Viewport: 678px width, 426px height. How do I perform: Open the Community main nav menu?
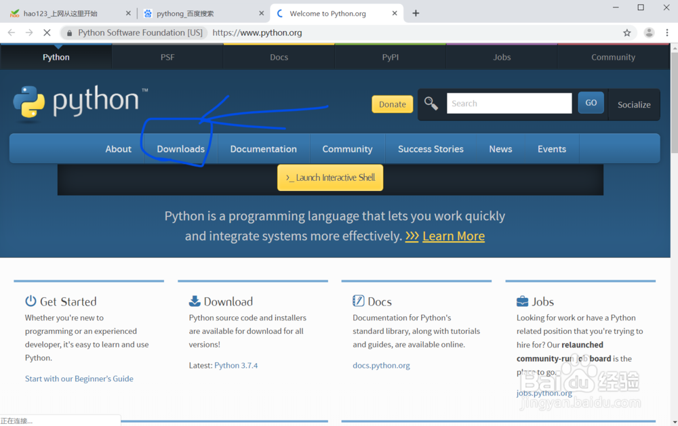point(347,149)
